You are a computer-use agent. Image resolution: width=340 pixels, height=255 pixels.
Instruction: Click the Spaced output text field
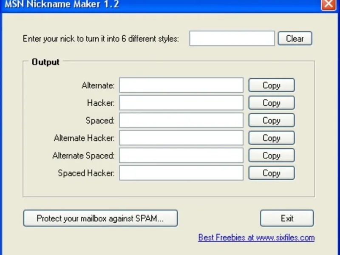click(181, 120)
